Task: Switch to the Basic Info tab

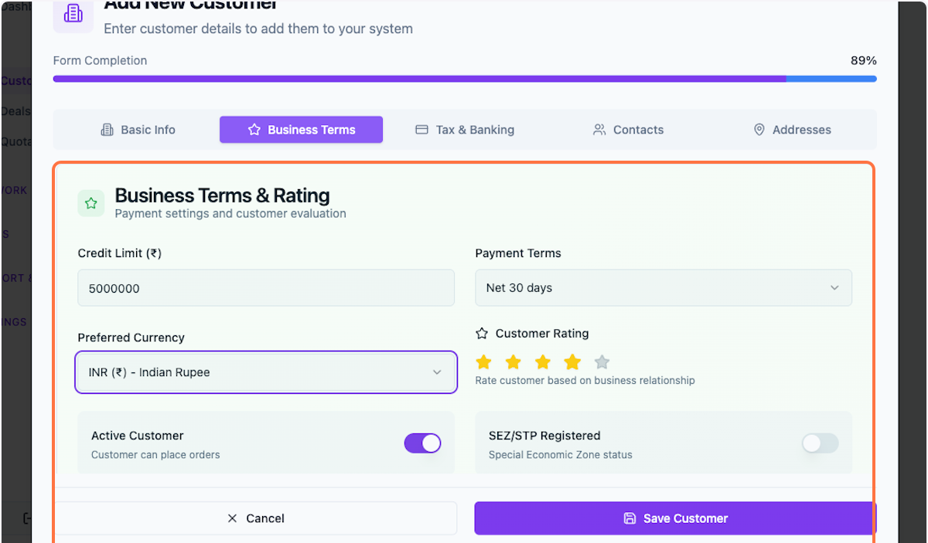Action: pyautogui.click(x=138, y=130)
